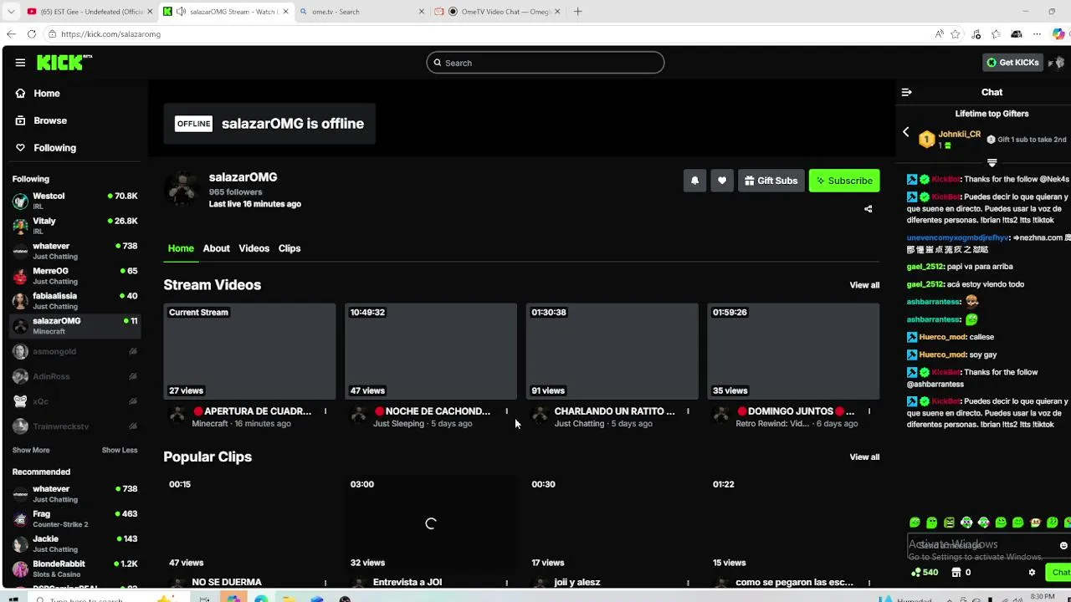This screenshot has width=1071, height=602.
Task: Open options for Entrevista a JOI clip
Action: 506,582
